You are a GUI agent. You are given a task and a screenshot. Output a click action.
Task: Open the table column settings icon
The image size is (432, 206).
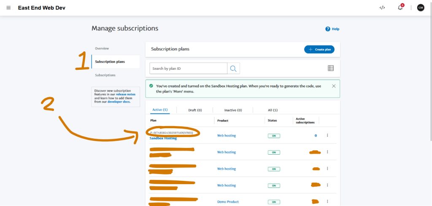(x=331, y=68)
